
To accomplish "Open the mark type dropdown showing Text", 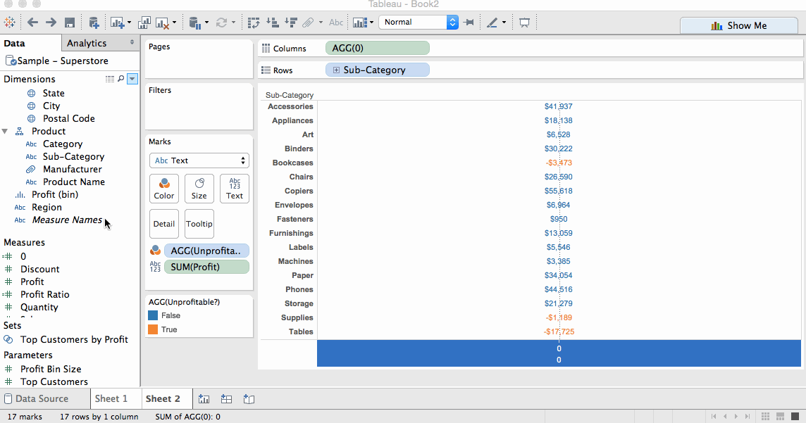I will [199, 160].
